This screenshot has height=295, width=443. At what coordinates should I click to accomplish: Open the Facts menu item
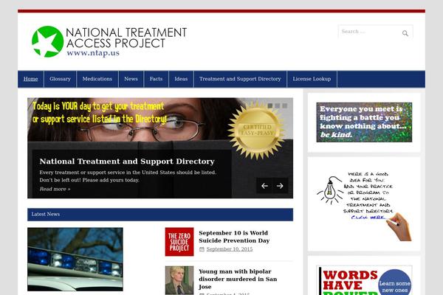point(157,79)
